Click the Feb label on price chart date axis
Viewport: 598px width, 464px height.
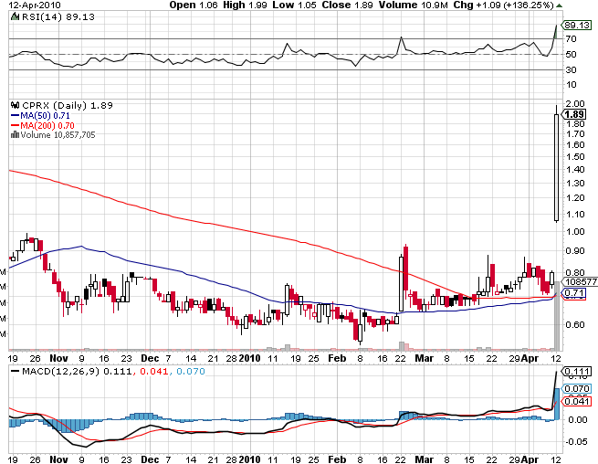click(337, 358)
